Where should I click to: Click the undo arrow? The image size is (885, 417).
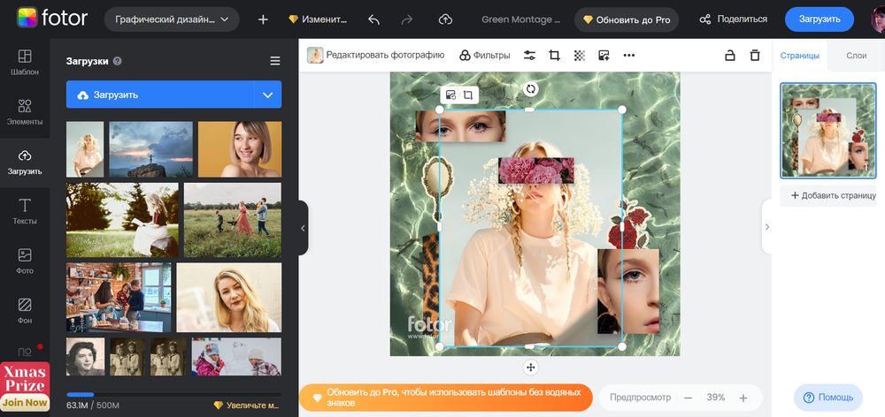pyautogui.click(x=373, y=19)
